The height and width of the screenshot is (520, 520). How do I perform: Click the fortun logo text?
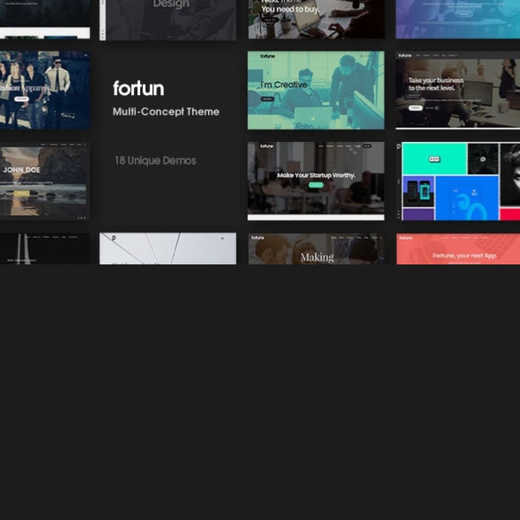(x=138, y=89)
